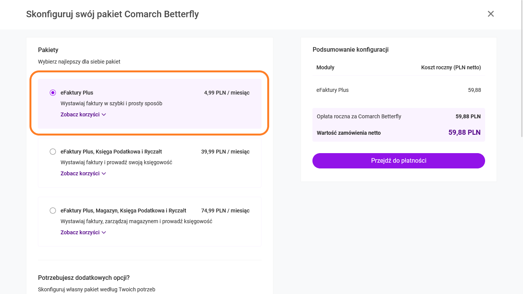Click the 74,99 PLN / miesiąc price

click(225, 211)
